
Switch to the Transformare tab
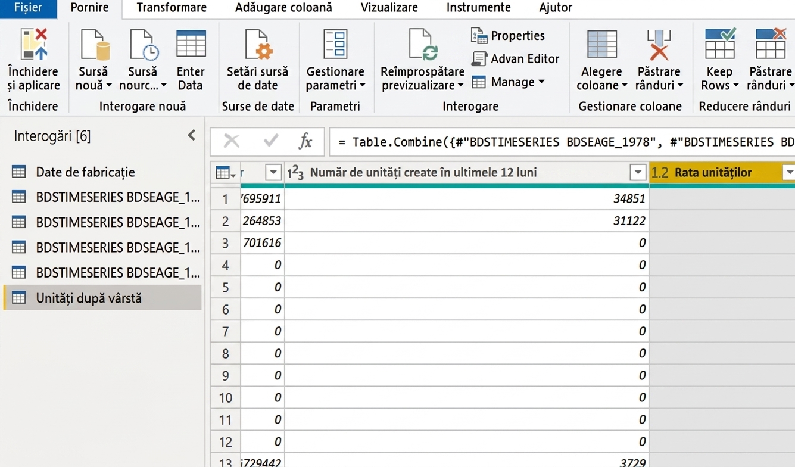tap(172, 8)
